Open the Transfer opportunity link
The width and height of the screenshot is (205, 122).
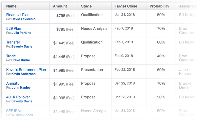click(x=13, y=42)
